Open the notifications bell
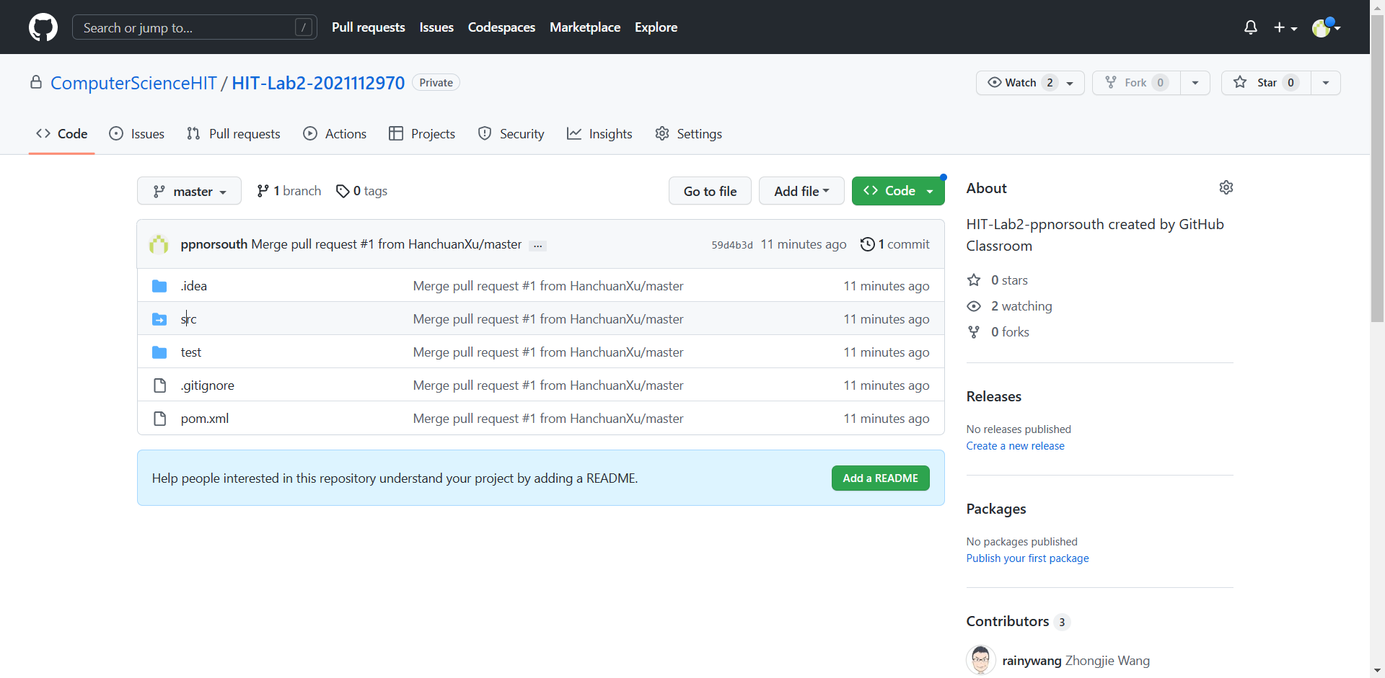This screenshot has width=1385, height=678. 1251,27
